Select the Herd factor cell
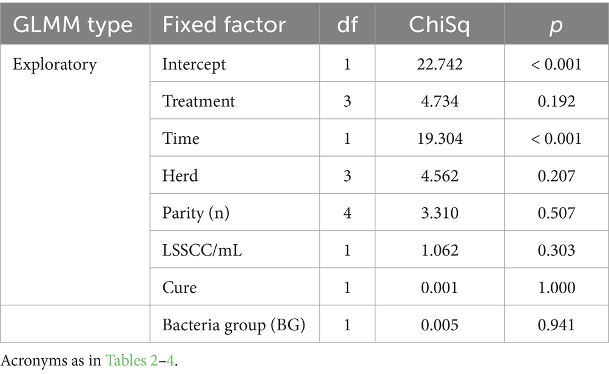 click(180, 175)
